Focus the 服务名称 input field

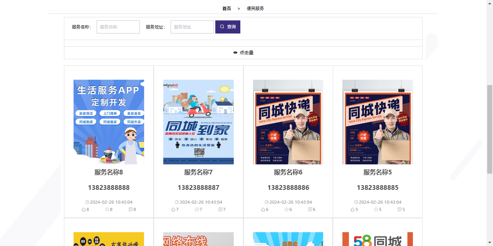[x=118, y=27]
